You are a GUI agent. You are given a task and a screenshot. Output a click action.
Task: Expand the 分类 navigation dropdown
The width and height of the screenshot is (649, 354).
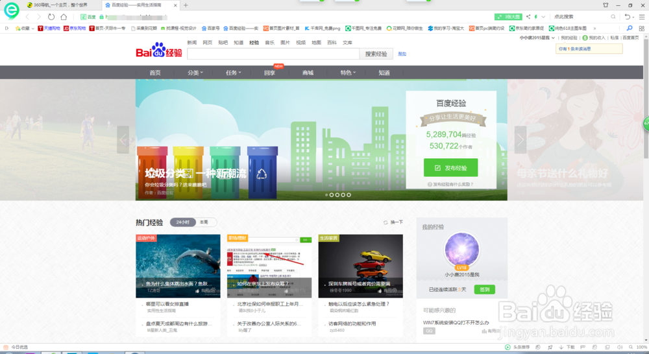(x=195, y=73)
